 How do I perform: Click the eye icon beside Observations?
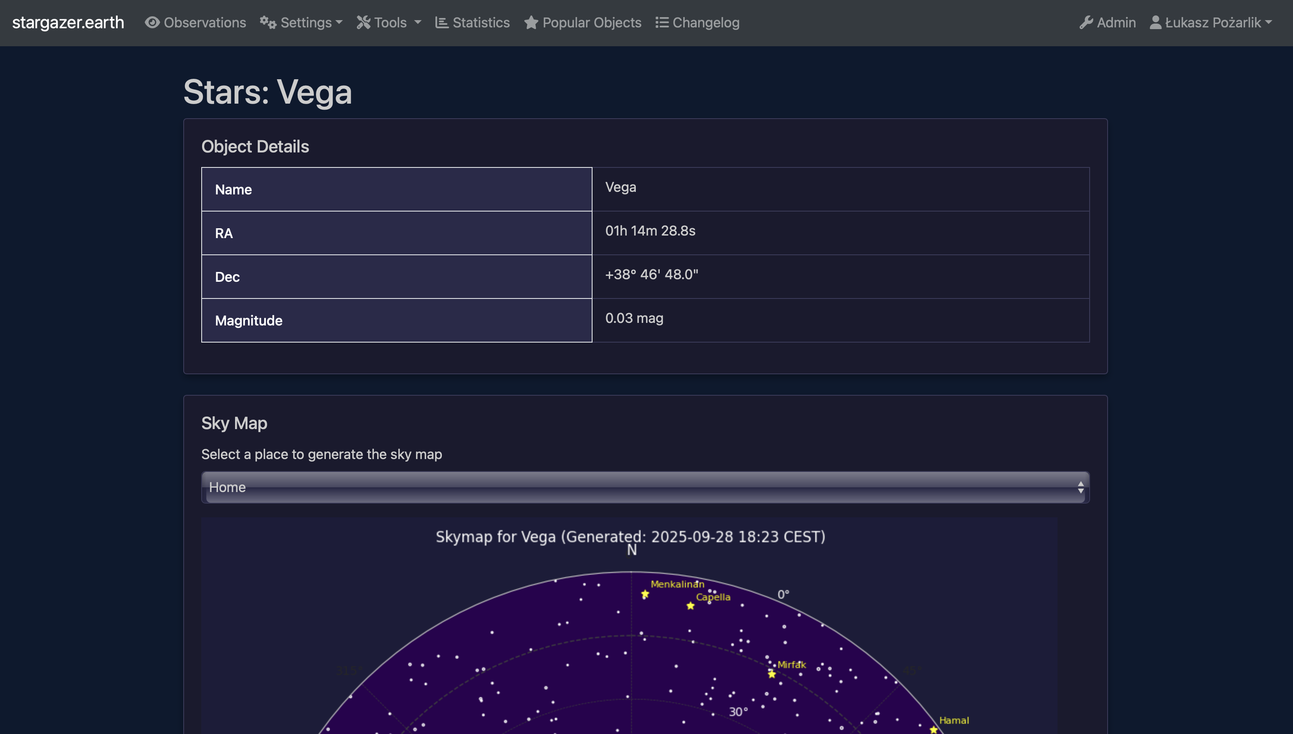[x=152, y=23]
